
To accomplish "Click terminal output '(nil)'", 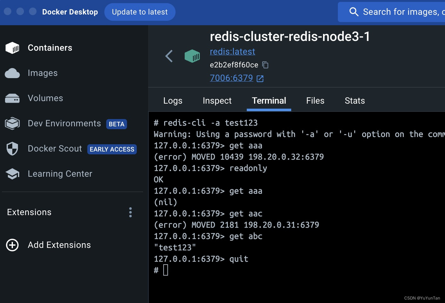I will (x=165, y=202).
